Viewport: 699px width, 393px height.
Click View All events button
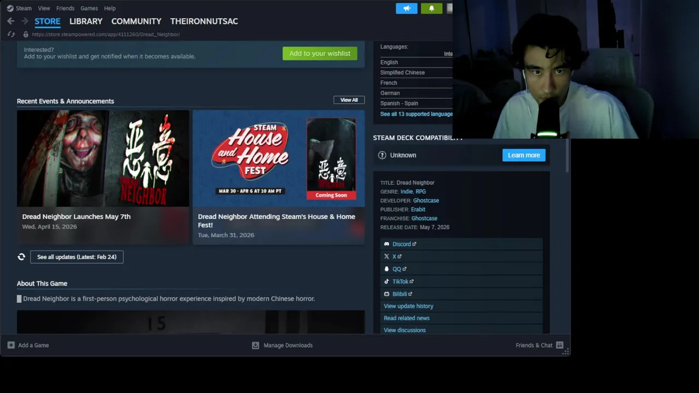[x=349, y=100]
